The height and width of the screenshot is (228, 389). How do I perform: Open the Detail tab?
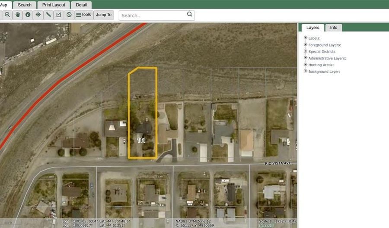[81, 5]
